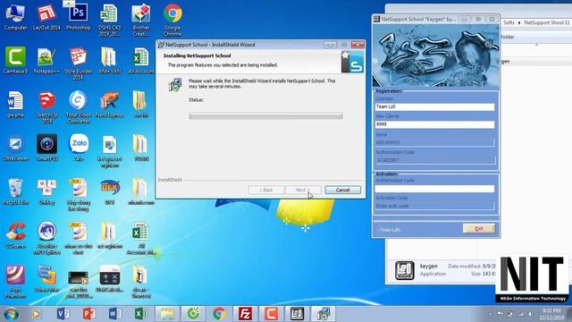Screen dimensions: 572x322
Task: Click the Username field containing Team Lz0
Action: pos(434,106)
